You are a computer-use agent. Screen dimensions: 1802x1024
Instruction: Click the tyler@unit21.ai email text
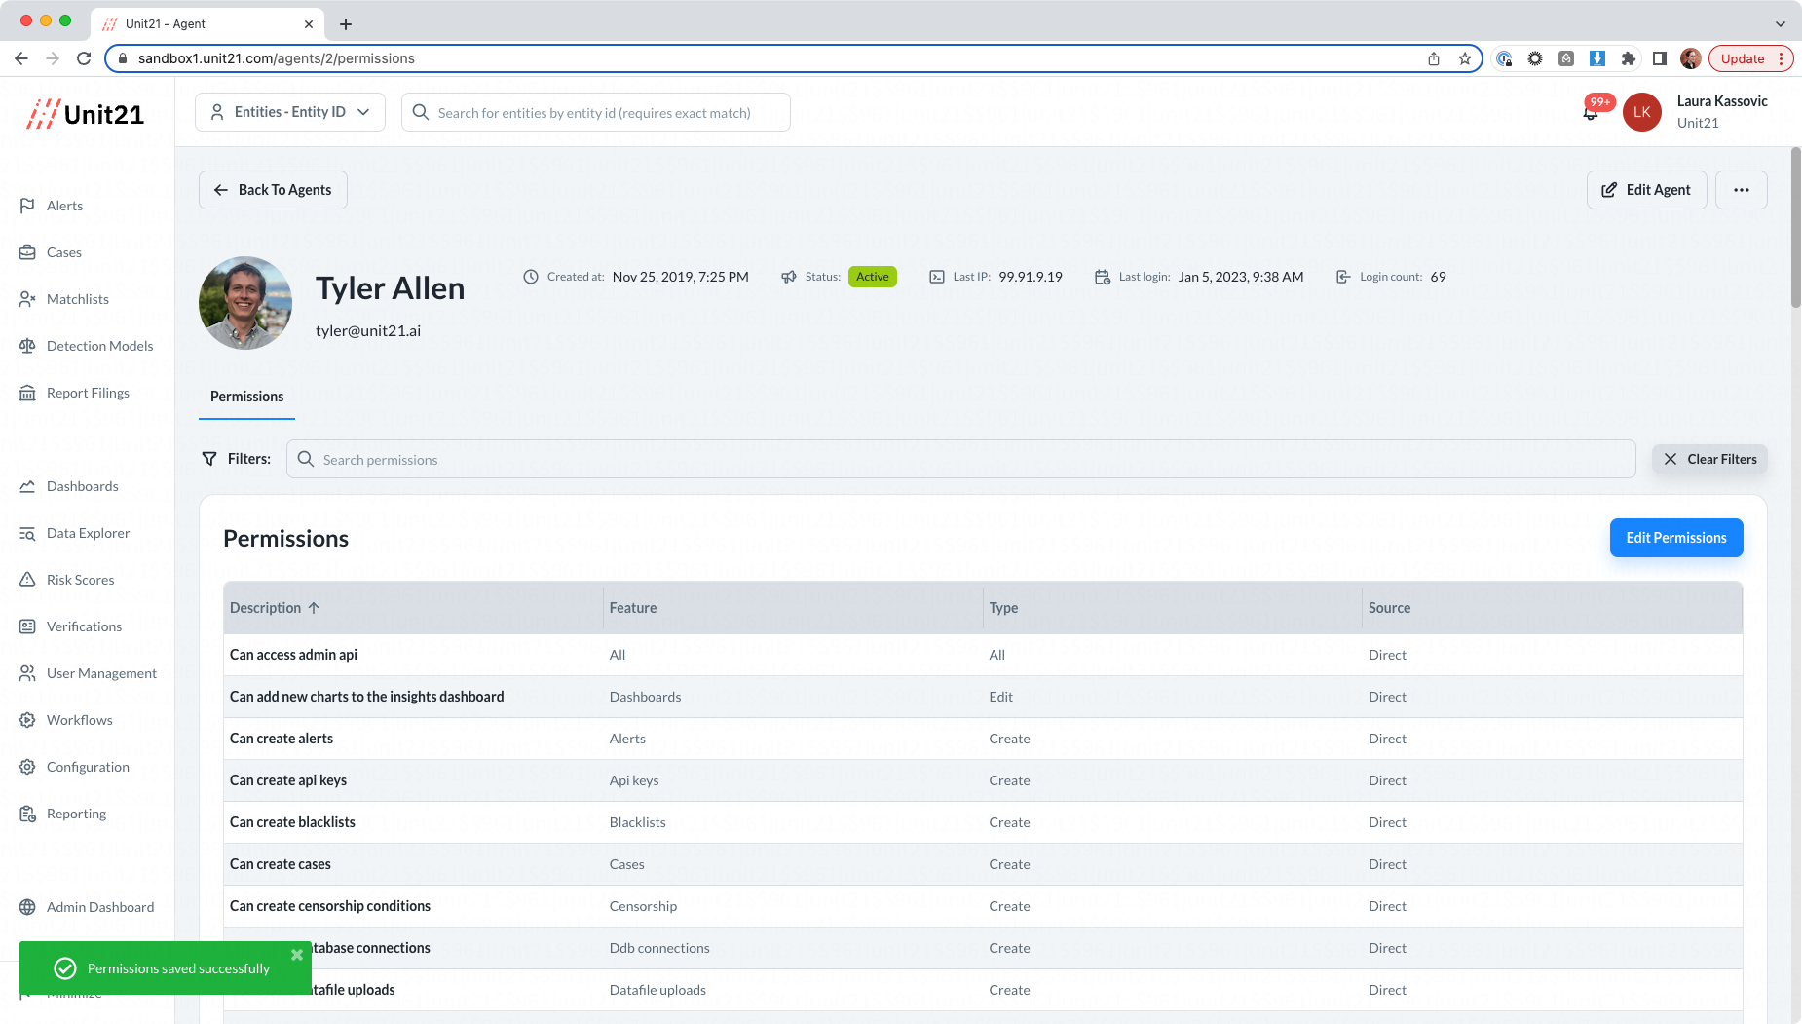point(368,331)
